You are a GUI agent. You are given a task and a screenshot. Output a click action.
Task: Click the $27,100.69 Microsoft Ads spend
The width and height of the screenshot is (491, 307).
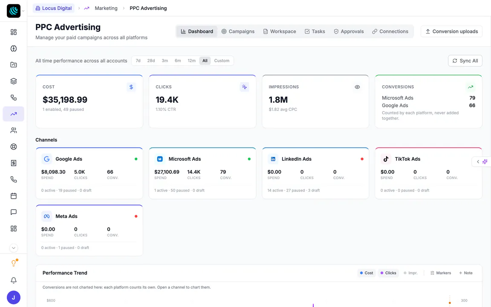pos(167,172)
